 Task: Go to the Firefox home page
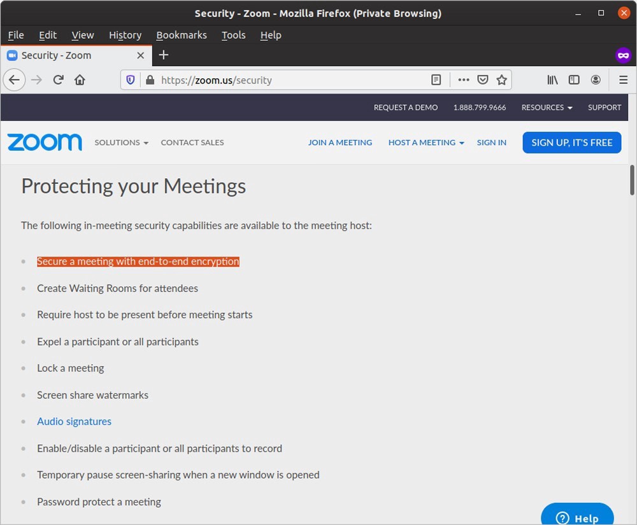[80, 80]
